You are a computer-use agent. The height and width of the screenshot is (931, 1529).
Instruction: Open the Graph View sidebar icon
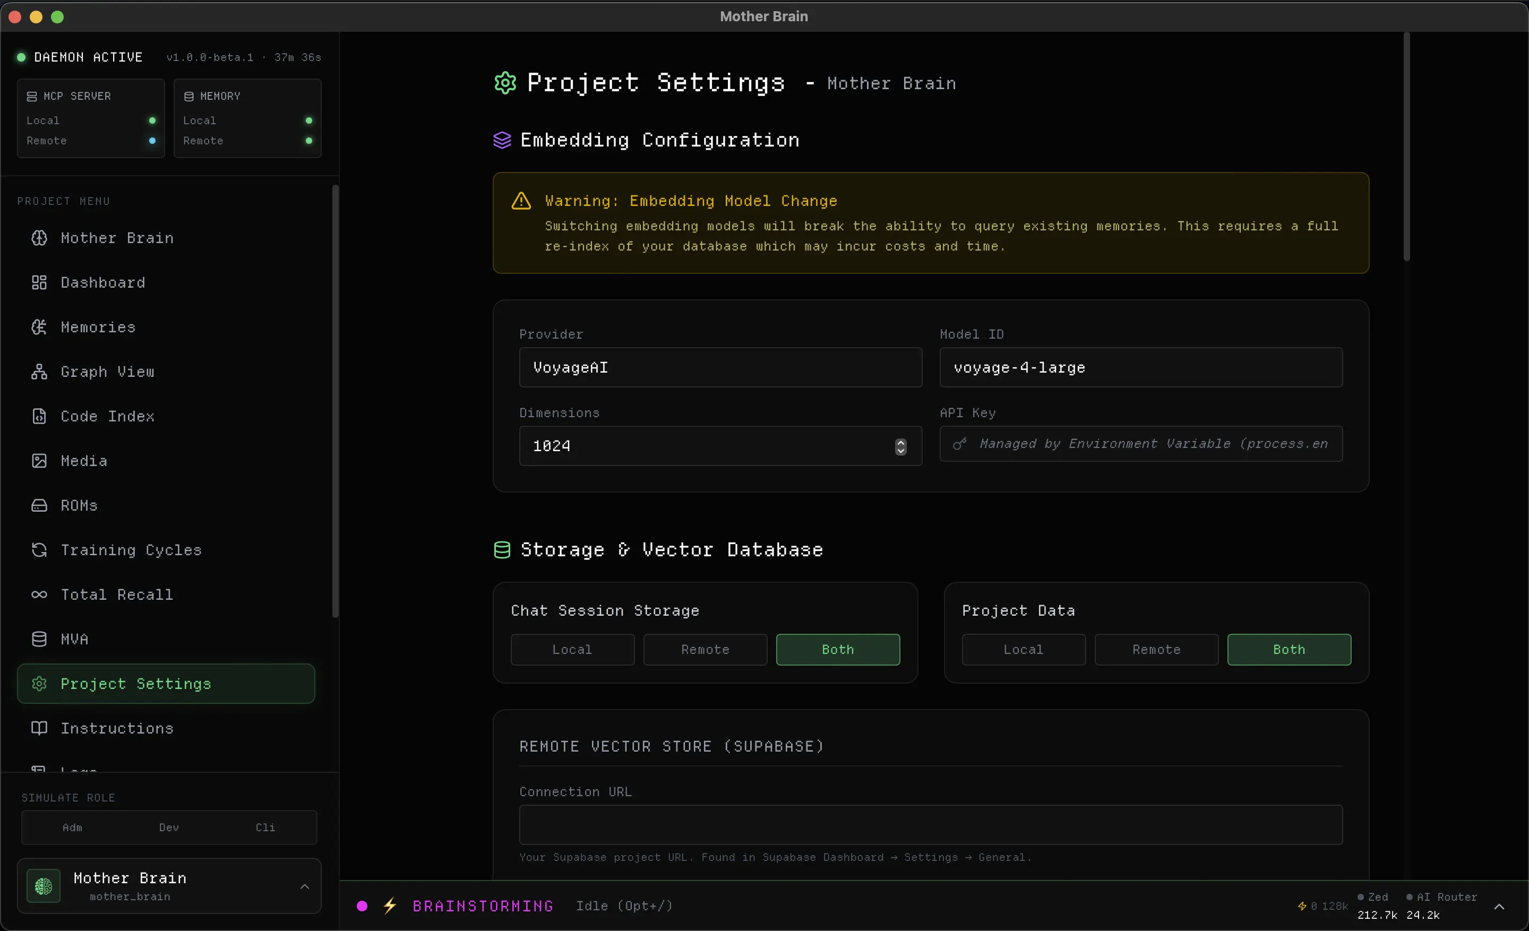tap(39, 372)
